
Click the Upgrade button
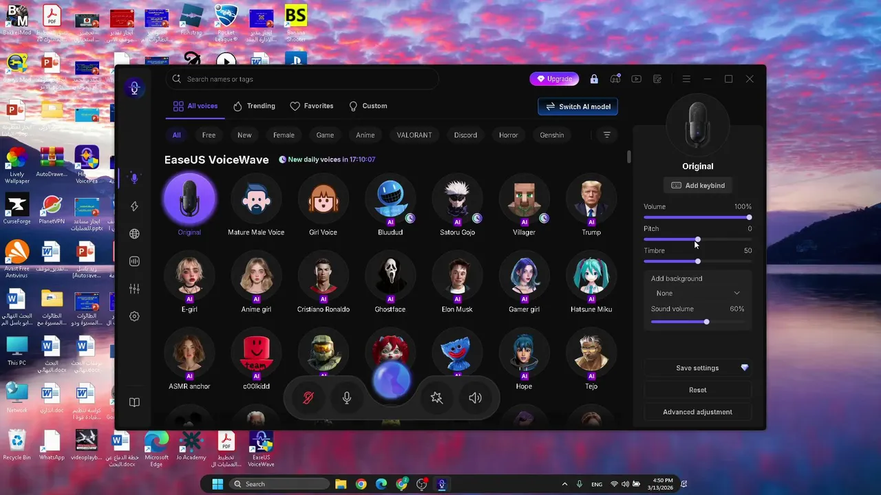click(x=554, y=79)
